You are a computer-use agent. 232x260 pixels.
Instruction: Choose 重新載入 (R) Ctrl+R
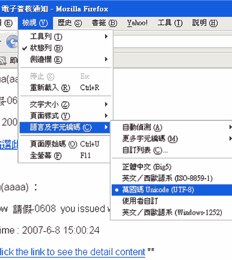(66, 88)
